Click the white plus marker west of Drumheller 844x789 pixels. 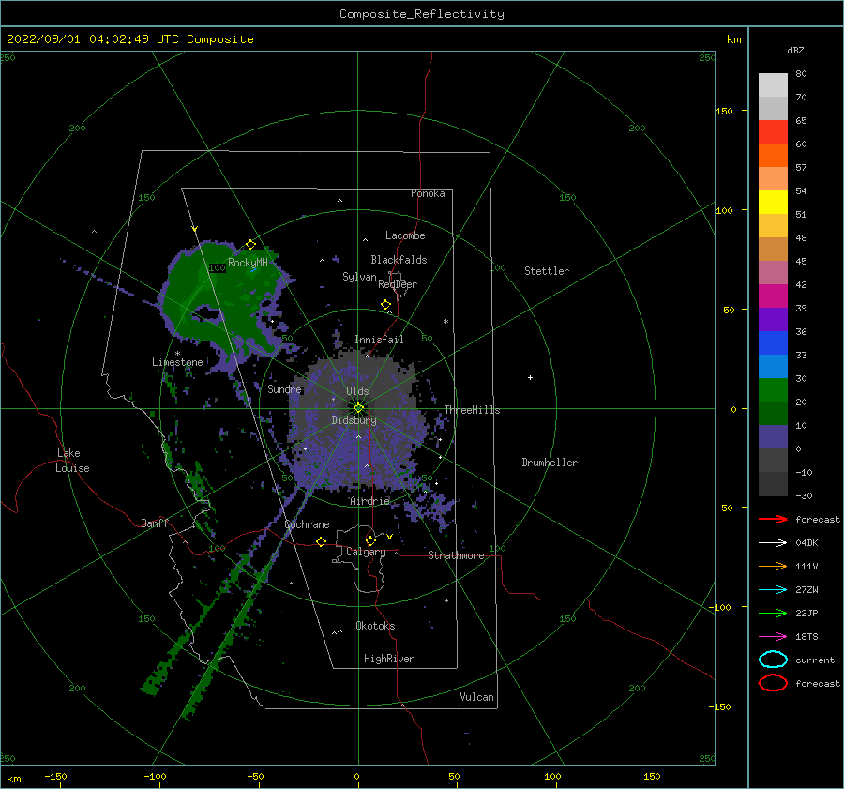(530, 377)
